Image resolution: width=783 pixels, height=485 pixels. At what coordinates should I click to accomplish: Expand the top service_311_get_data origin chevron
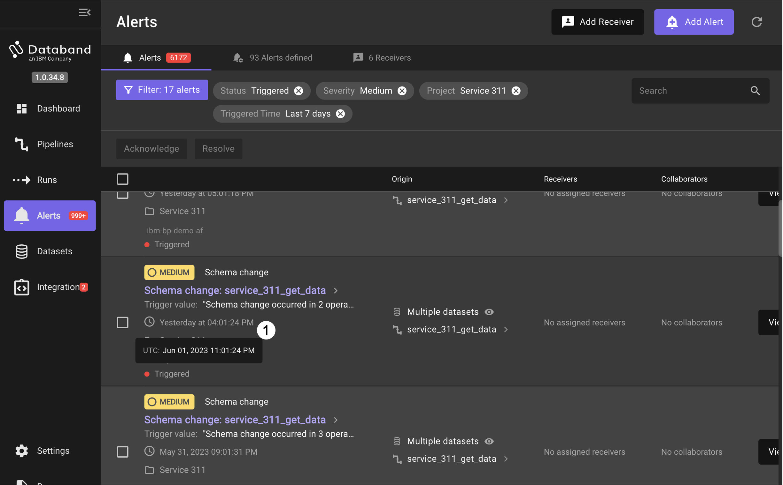coord(506,200)
